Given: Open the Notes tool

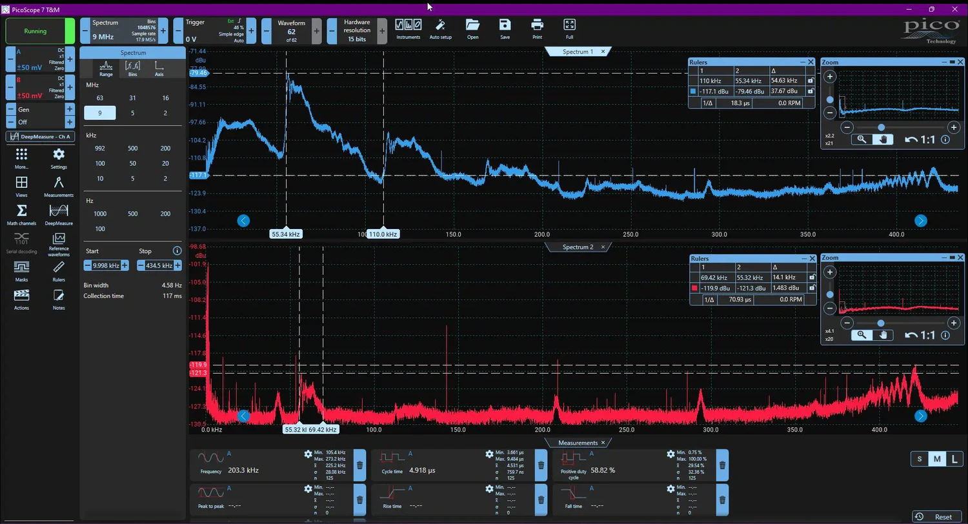Looking at the screenshot, I should pos(58,298).
